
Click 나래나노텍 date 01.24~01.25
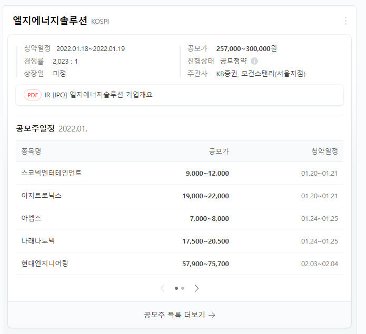pyautogui.click(x=320, y=241)
